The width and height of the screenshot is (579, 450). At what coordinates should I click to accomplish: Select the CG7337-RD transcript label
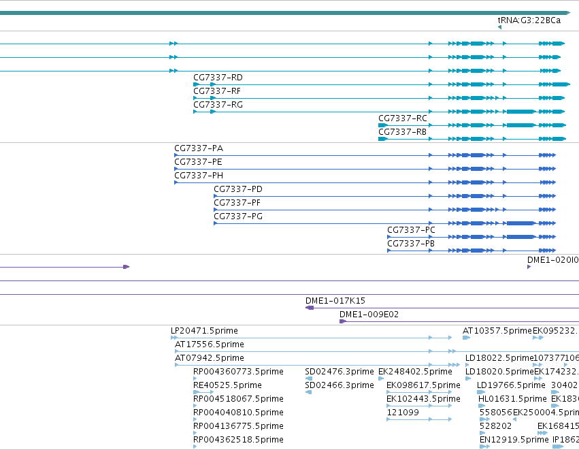[x=218, y=78]
